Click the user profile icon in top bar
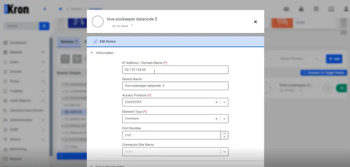Screen dimensions: 350x167 346,9
